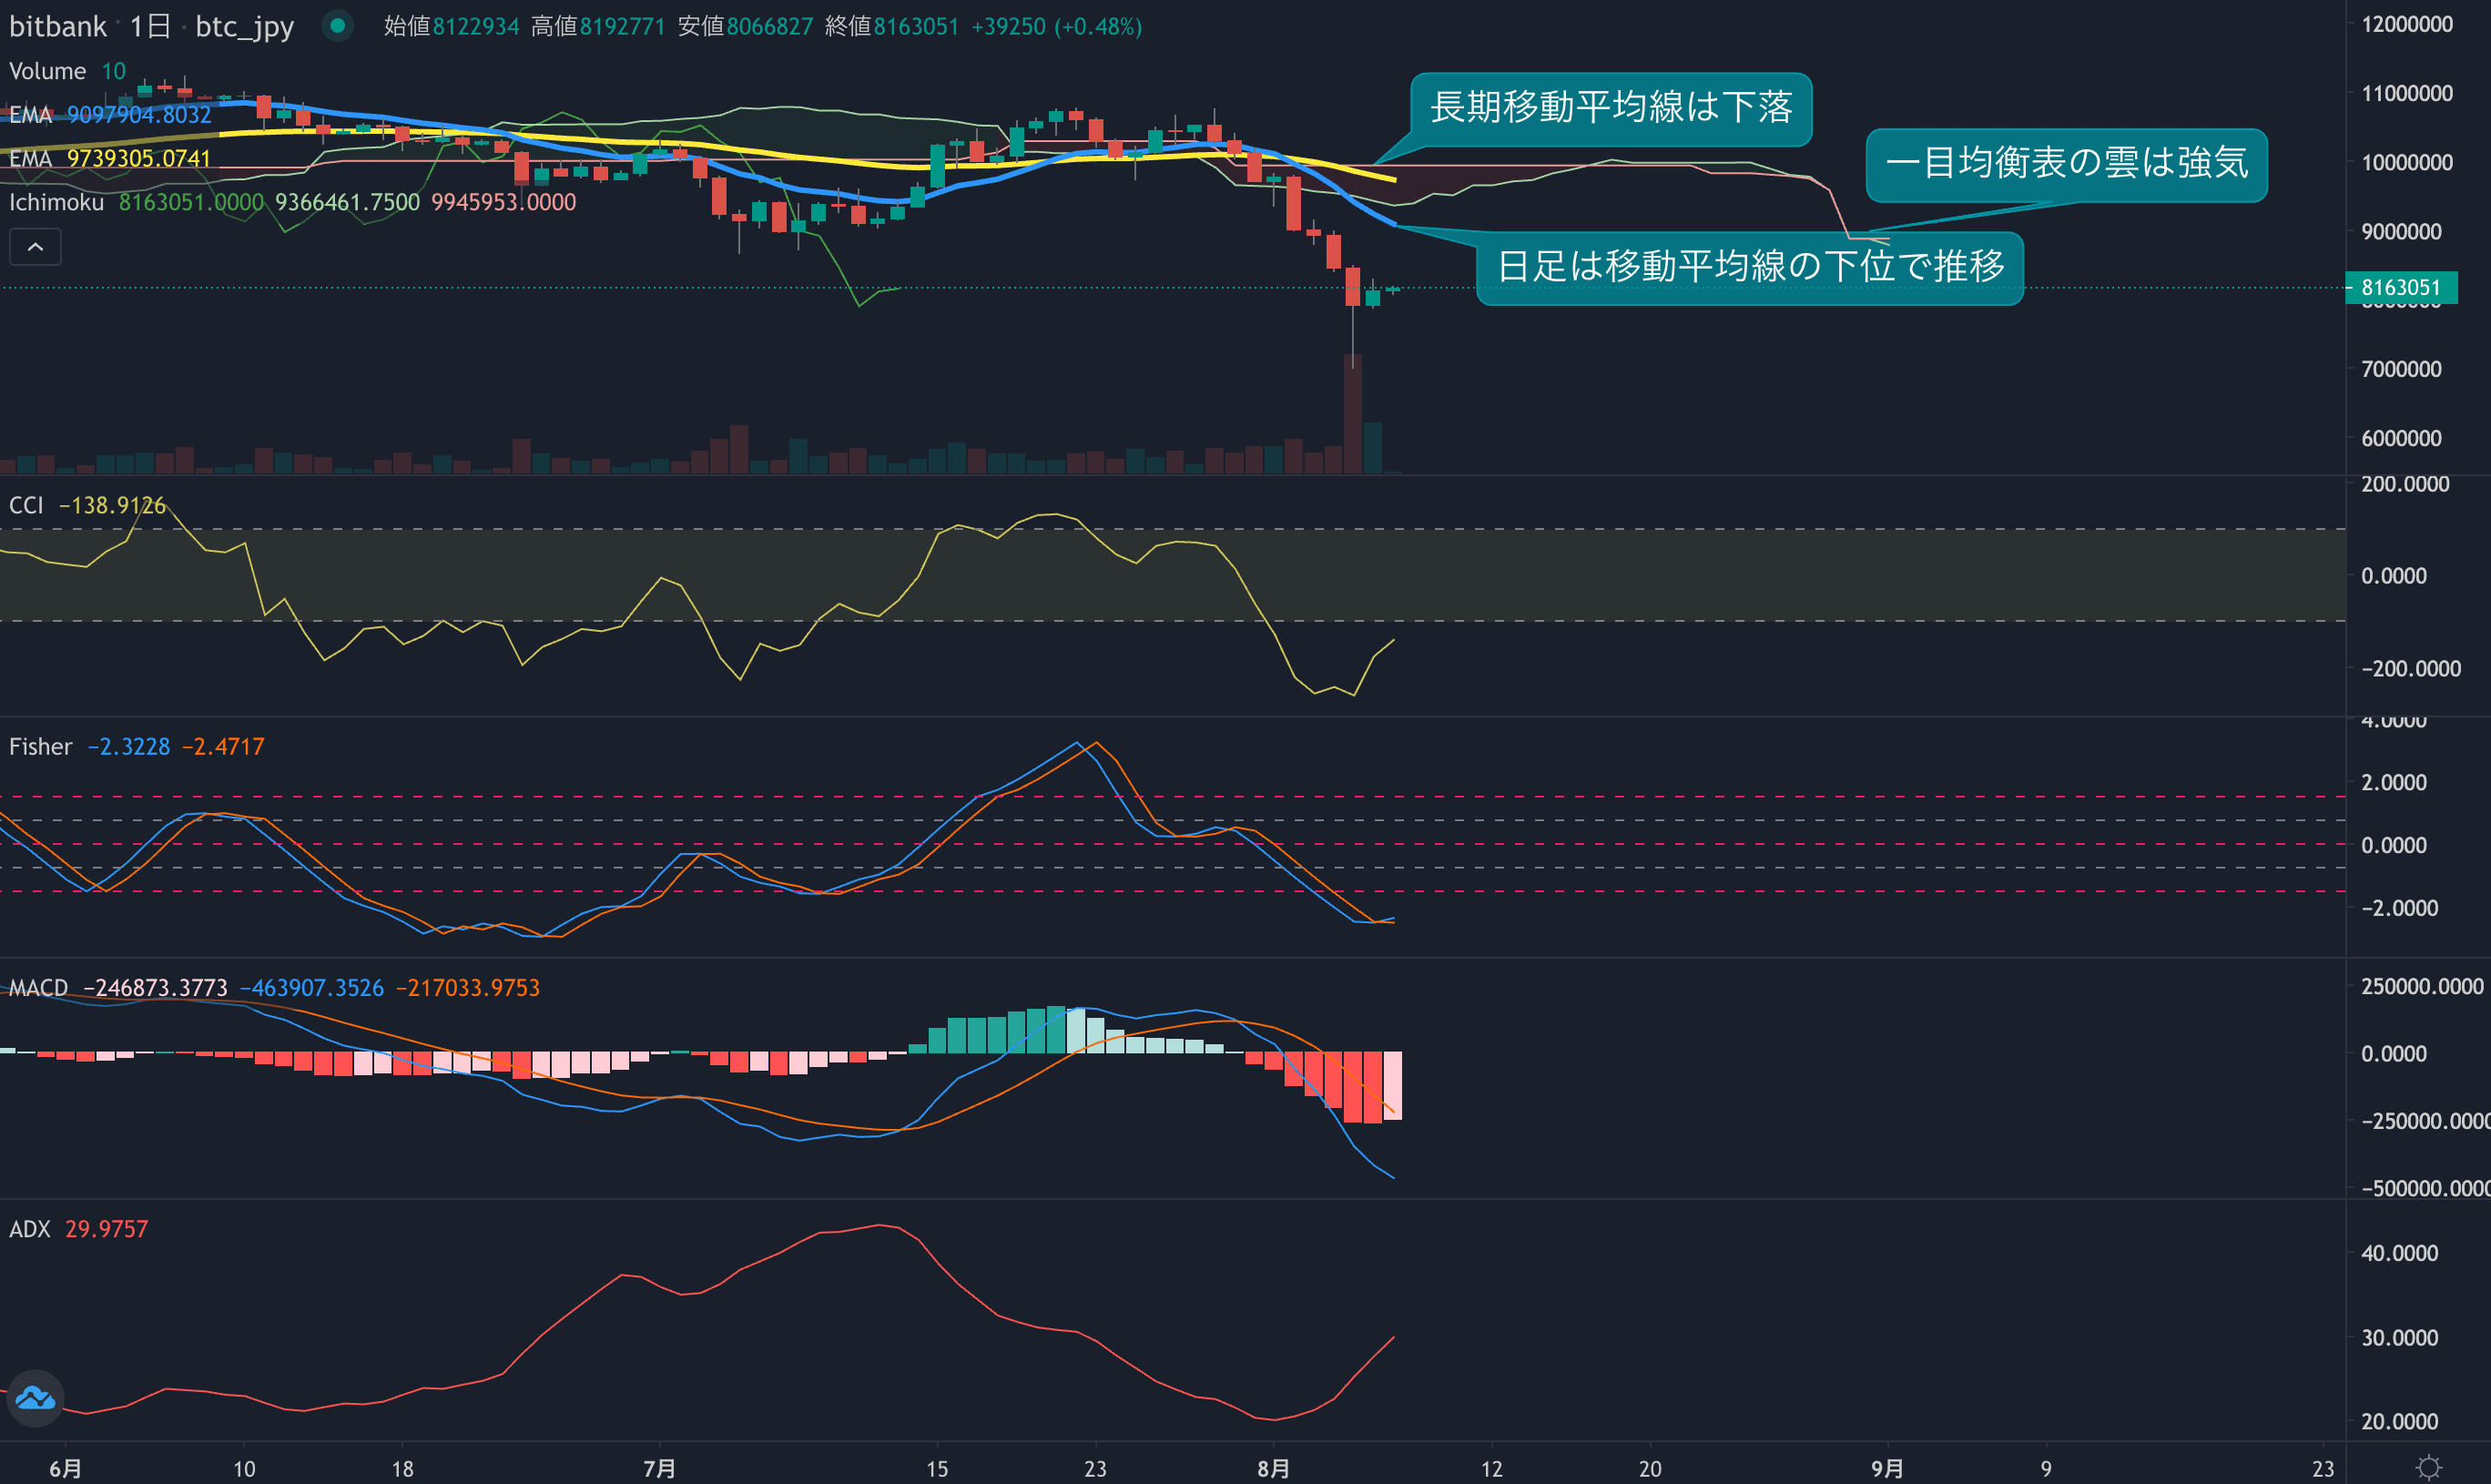Open chart settings gear in bottom-right corner
This screenshot has width=2491, height=1484.
tap(2428, 1467)
